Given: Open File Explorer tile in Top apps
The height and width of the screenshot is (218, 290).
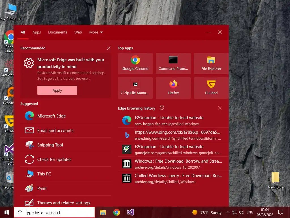Looking at the screenshot, I should [x=211, y=64].
